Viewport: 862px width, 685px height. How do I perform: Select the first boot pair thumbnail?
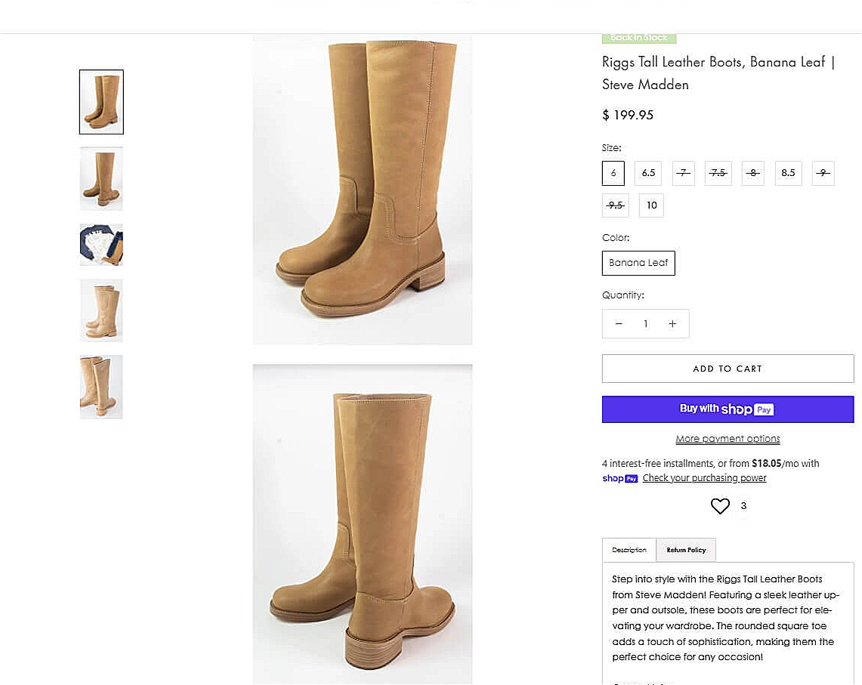click(102, 102)
